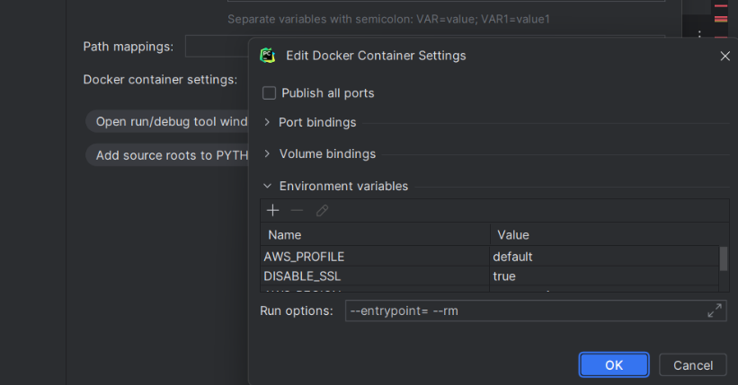Click the 'default' value cell
Image resolution: width=738 pixels, height=385 pixels.
click(604, 257)
